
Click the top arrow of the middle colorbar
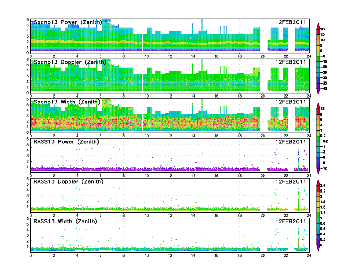318,105
